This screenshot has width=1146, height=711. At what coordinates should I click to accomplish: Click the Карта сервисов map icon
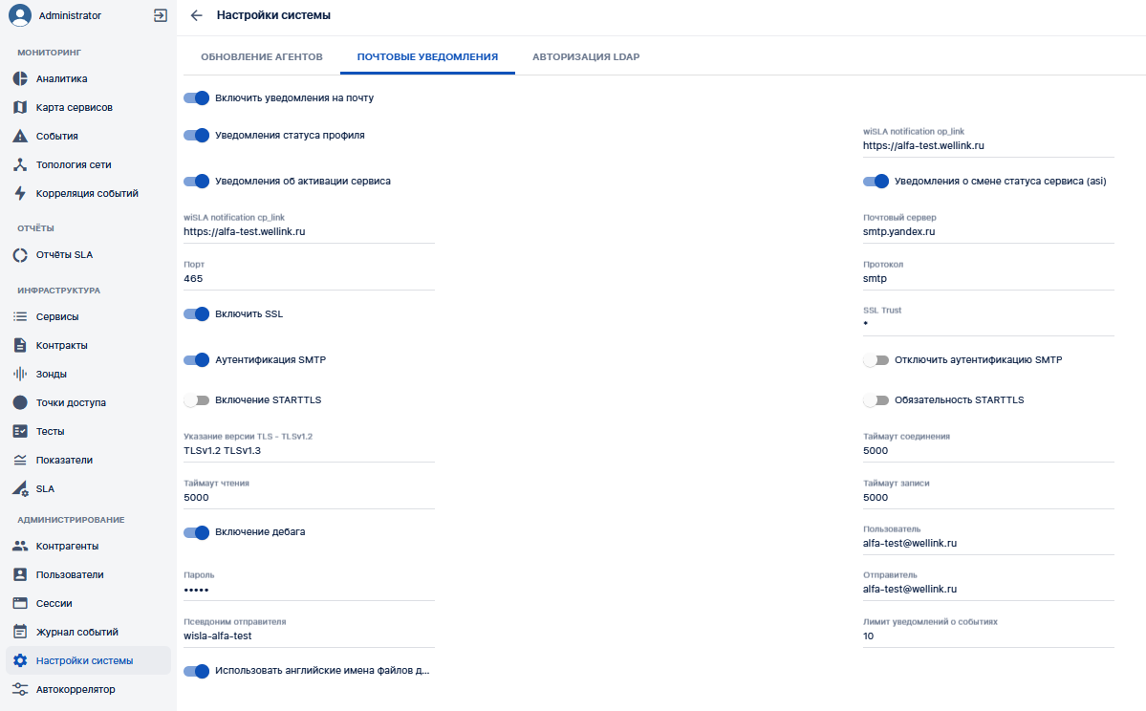(20, 107)
